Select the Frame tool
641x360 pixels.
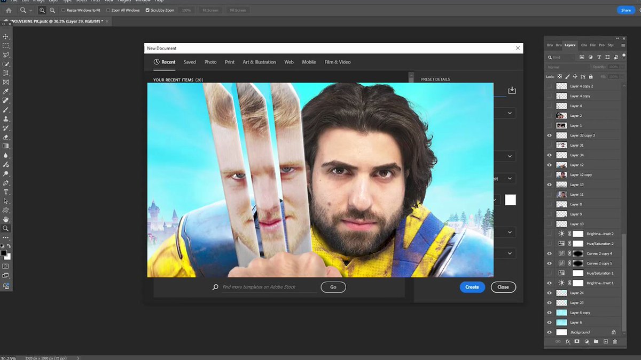[6, 82]
